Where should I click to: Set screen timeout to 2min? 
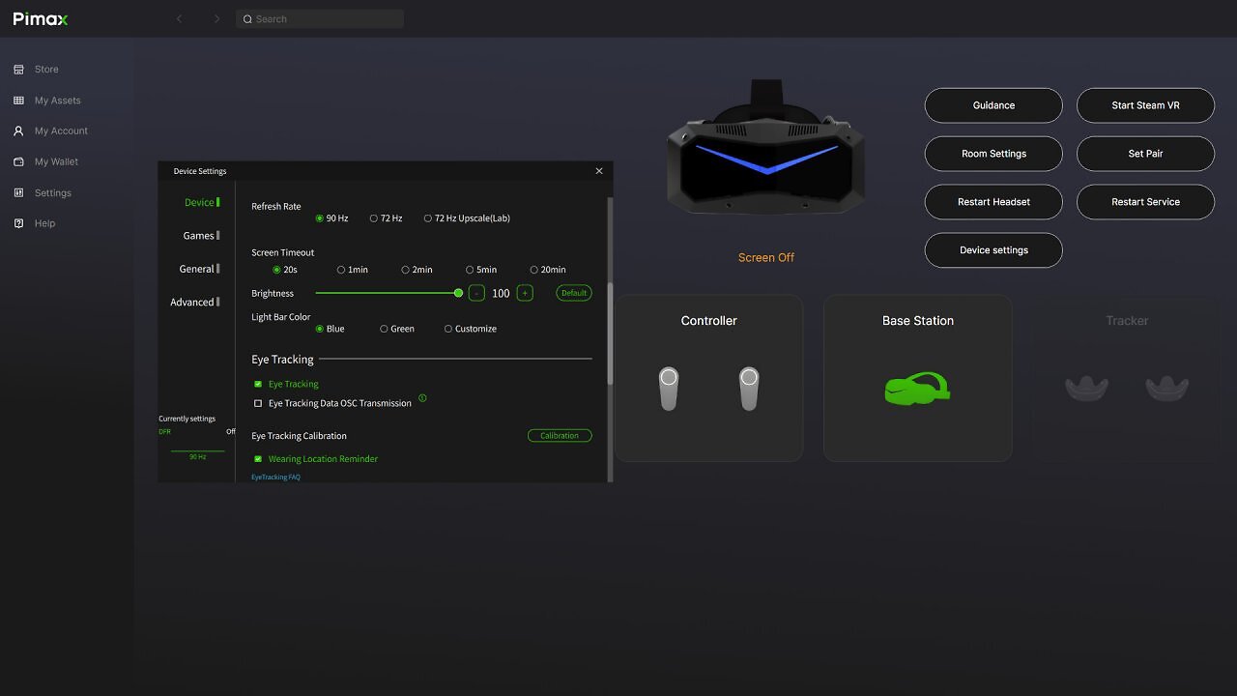pyautogui.click(x=417, y=270)
